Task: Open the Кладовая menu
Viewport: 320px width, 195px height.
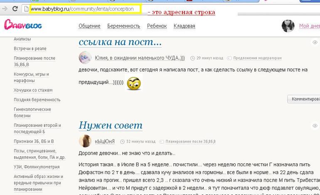Action: point(184,26)
